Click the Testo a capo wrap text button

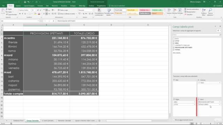(63, 10)
